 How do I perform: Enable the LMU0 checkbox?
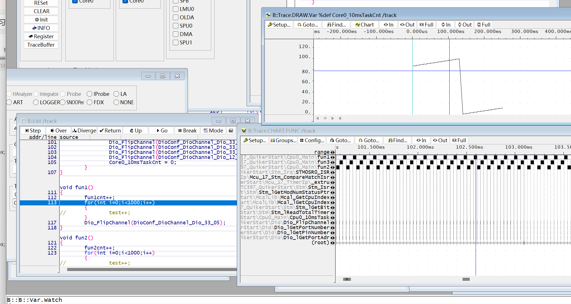[176, 9]
